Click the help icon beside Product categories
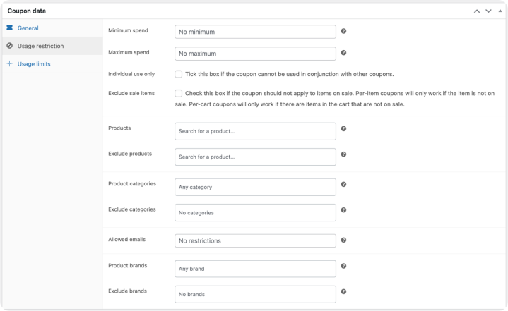Viewport: 508px width, 311px height. [x=343, y=185]
